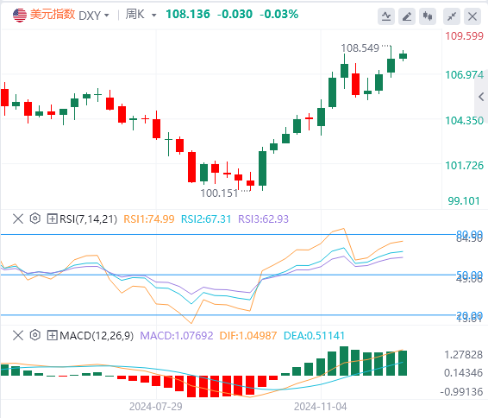Open RSI indicator settings

coord(35,218)
